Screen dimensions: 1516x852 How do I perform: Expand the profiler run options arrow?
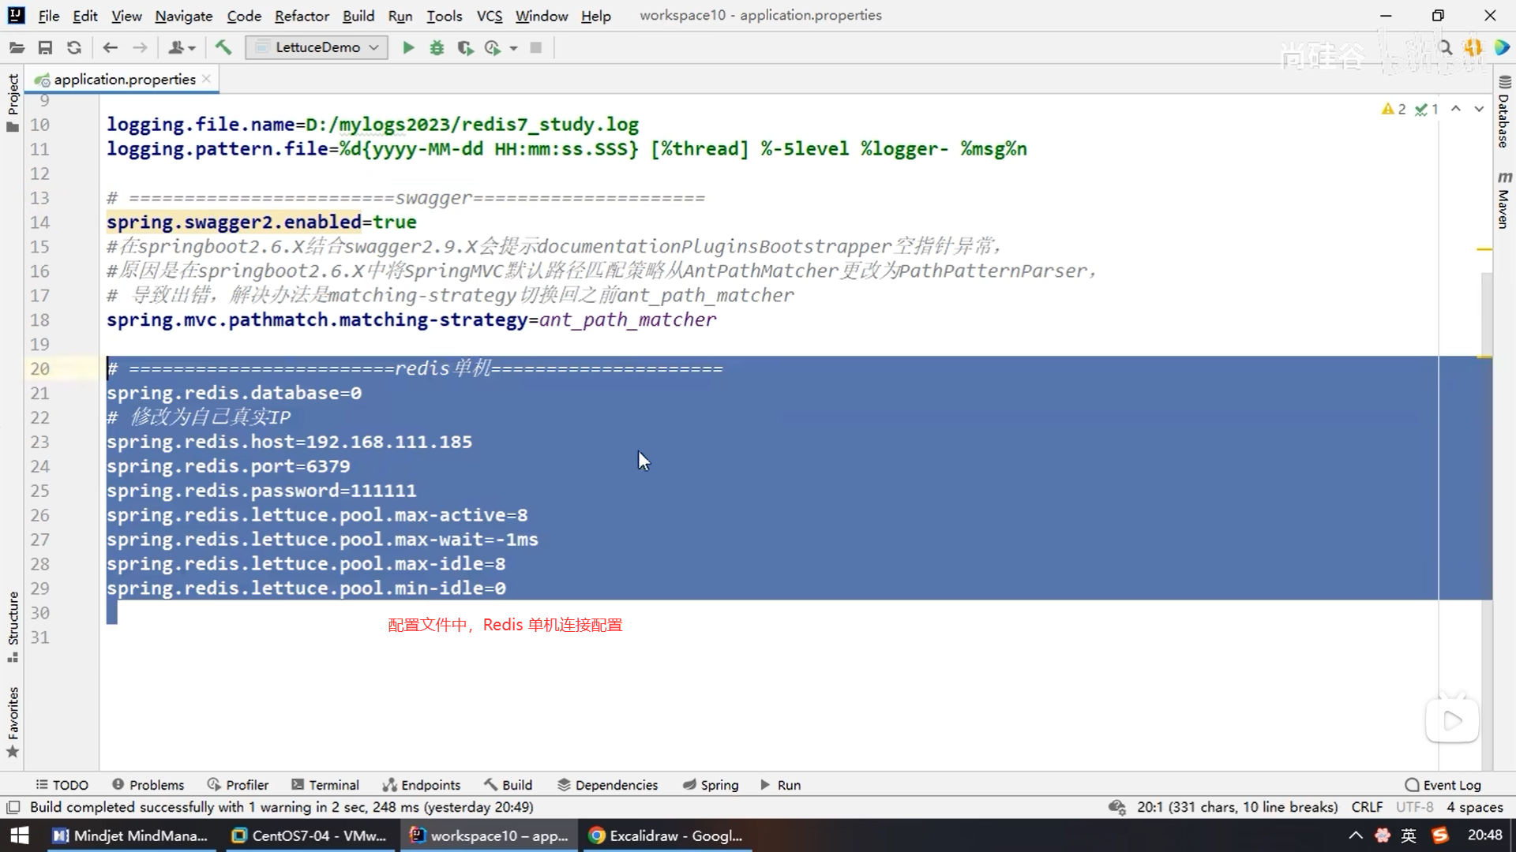(513, 48)
